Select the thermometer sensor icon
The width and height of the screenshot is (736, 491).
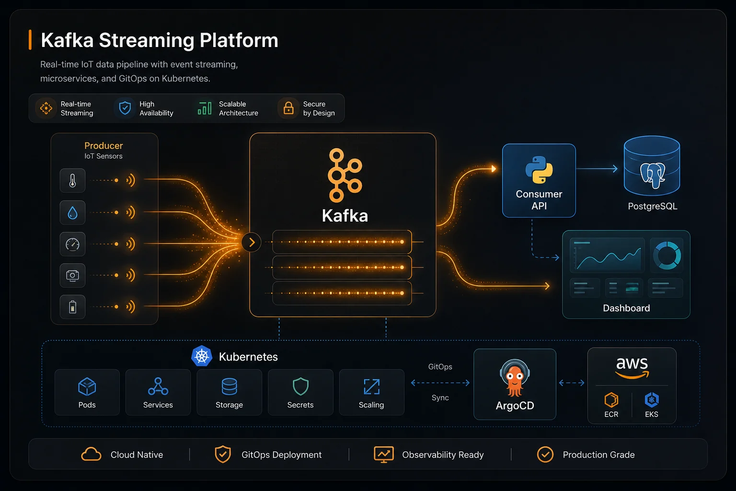point(72,181)
